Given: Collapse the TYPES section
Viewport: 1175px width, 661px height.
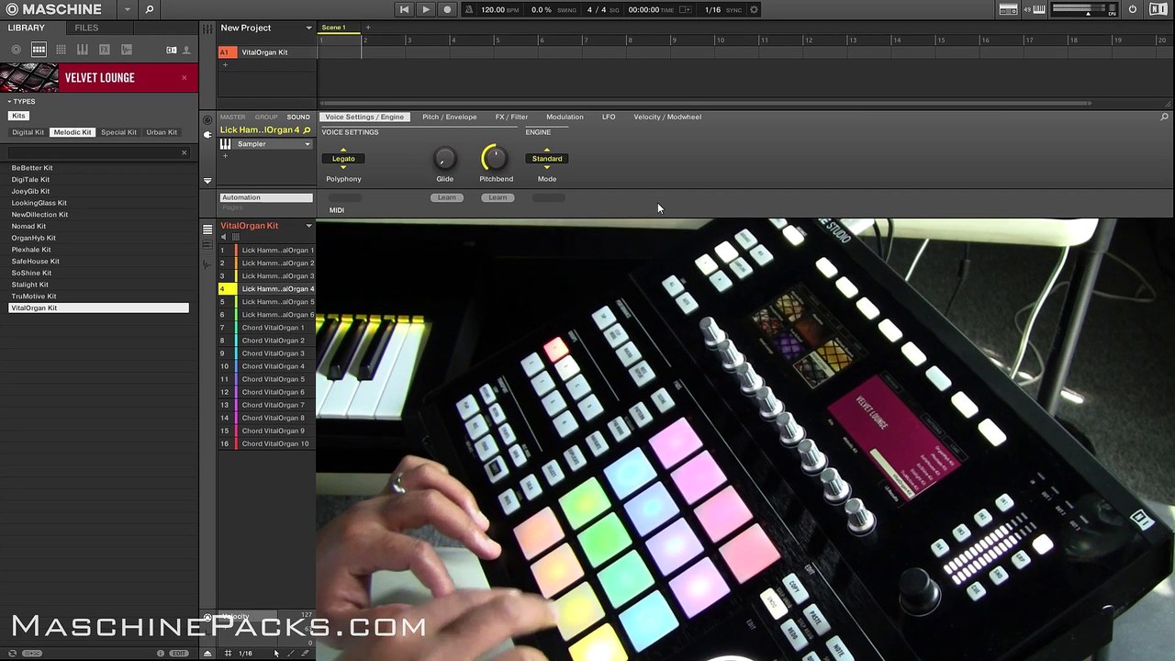Looking at the screenshot, I should pyautogui.click(x=22, y=102).
